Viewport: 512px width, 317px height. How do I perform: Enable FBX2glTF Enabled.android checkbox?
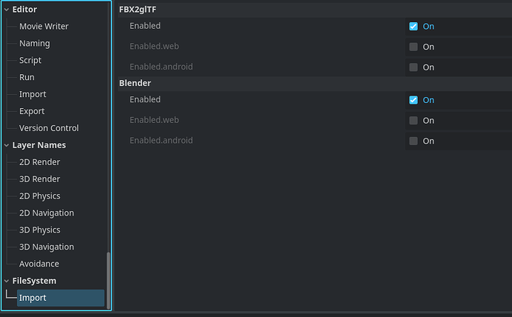[x=413, y=67]
